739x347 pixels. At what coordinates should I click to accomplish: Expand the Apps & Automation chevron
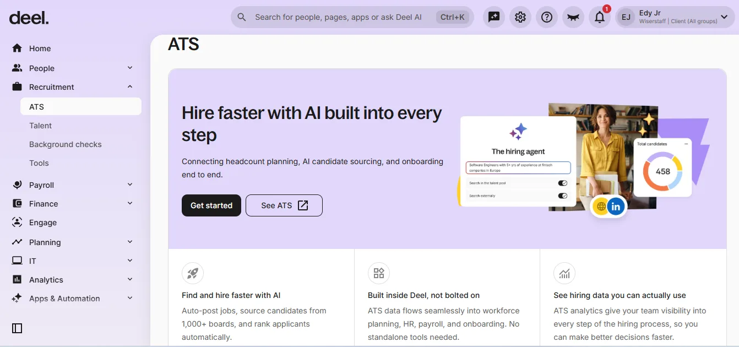(130, 298)
